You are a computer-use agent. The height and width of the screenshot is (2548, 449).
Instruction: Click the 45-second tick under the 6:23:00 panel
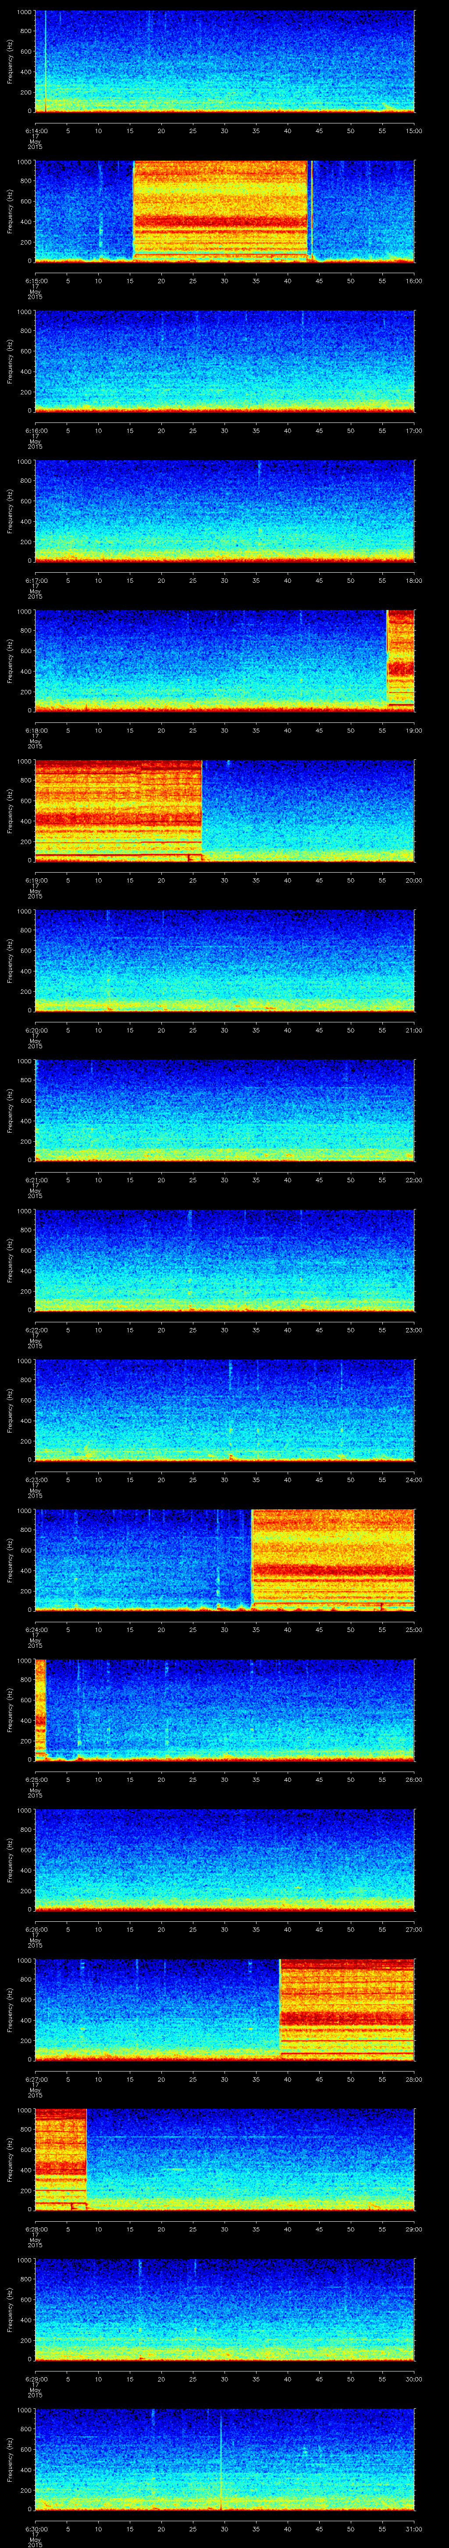pyautogui.click(x=320, y=1479)
